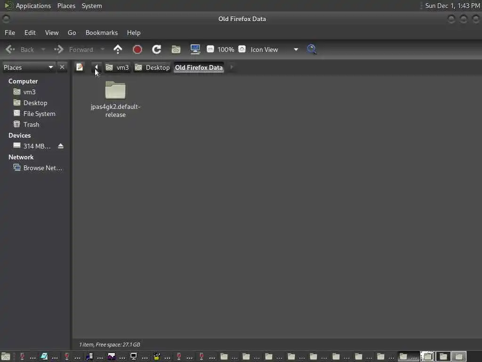Open Computer location from toolbar
Screen dimensions: 482x362
195,49
